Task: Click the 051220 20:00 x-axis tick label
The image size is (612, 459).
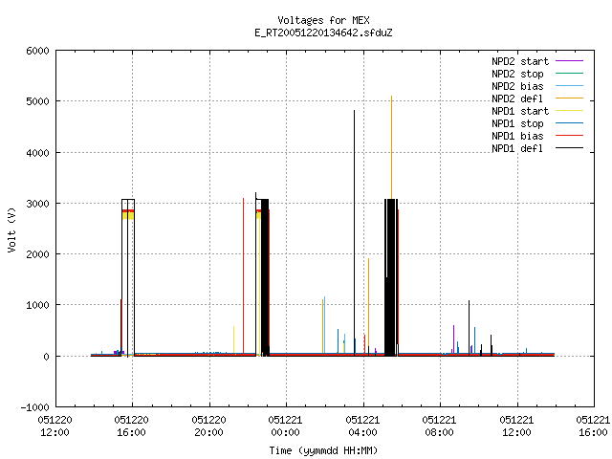Action: (208, 426)
